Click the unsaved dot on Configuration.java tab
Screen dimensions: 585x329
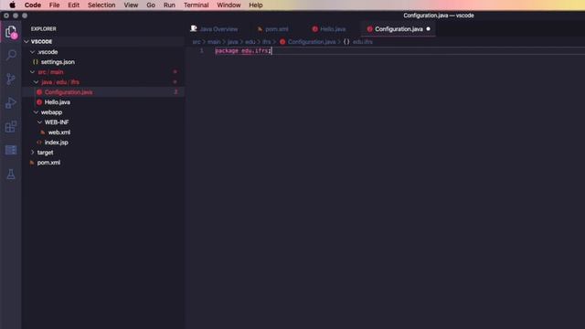point(429,28)
